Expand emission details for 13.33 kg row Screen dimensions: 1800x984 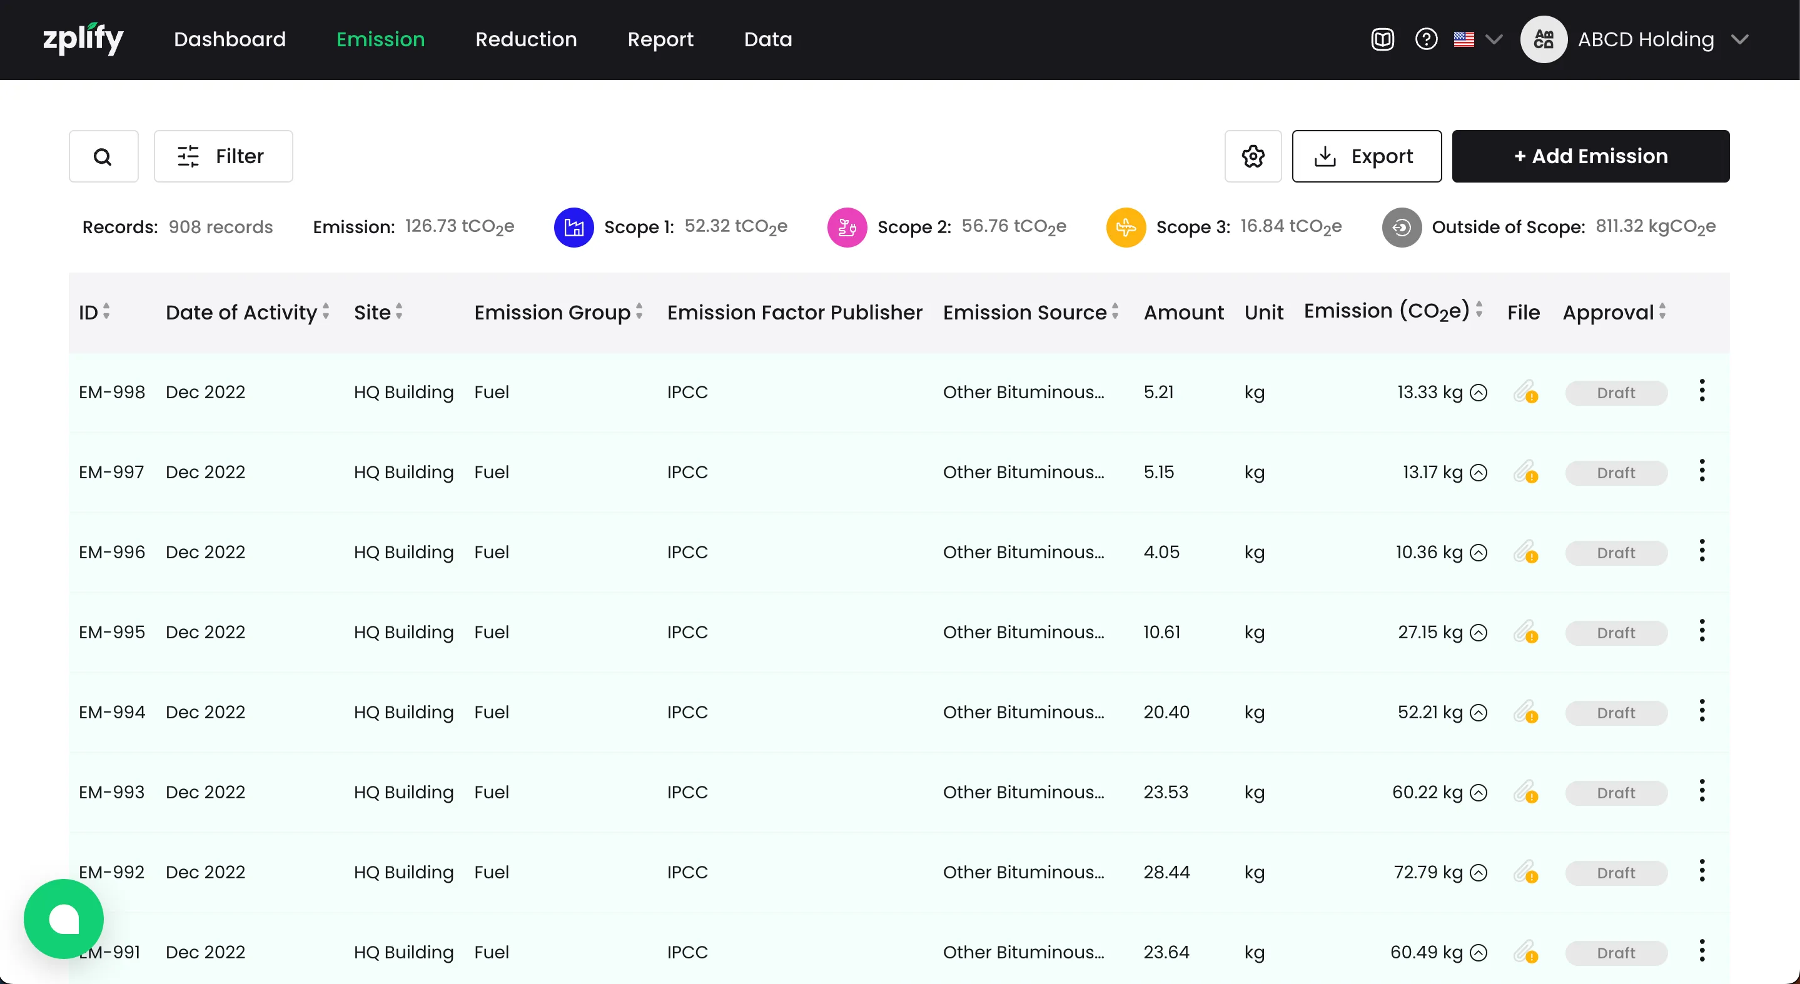(1479, 393)
